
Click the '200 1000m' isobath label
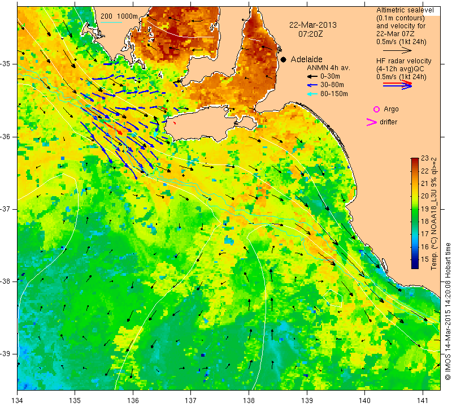119,16
